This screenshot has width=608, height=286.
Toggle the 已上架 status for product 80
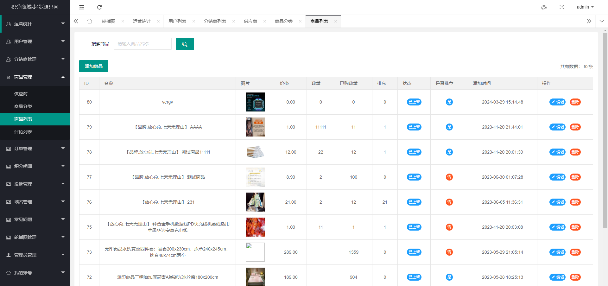coord(414,102)
